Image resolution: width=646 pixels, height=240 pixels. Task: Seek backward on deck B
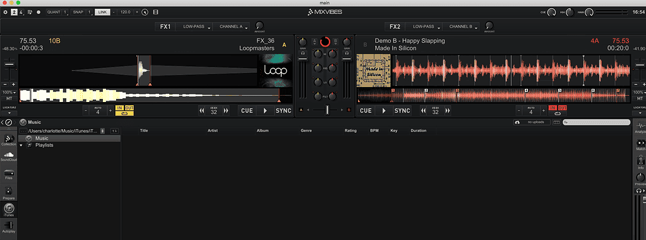[x=424, y=110]
